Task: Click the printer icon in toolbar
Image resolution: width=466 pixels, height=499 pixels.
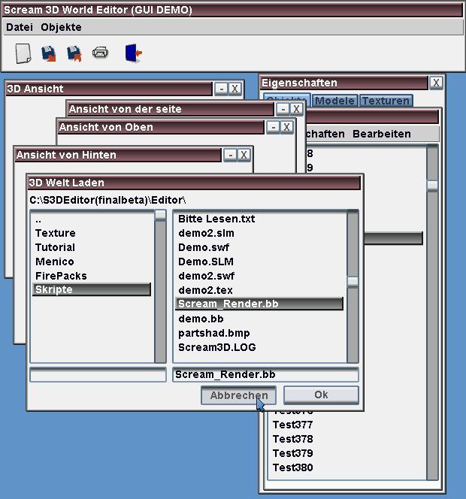Action: point(100,53)
